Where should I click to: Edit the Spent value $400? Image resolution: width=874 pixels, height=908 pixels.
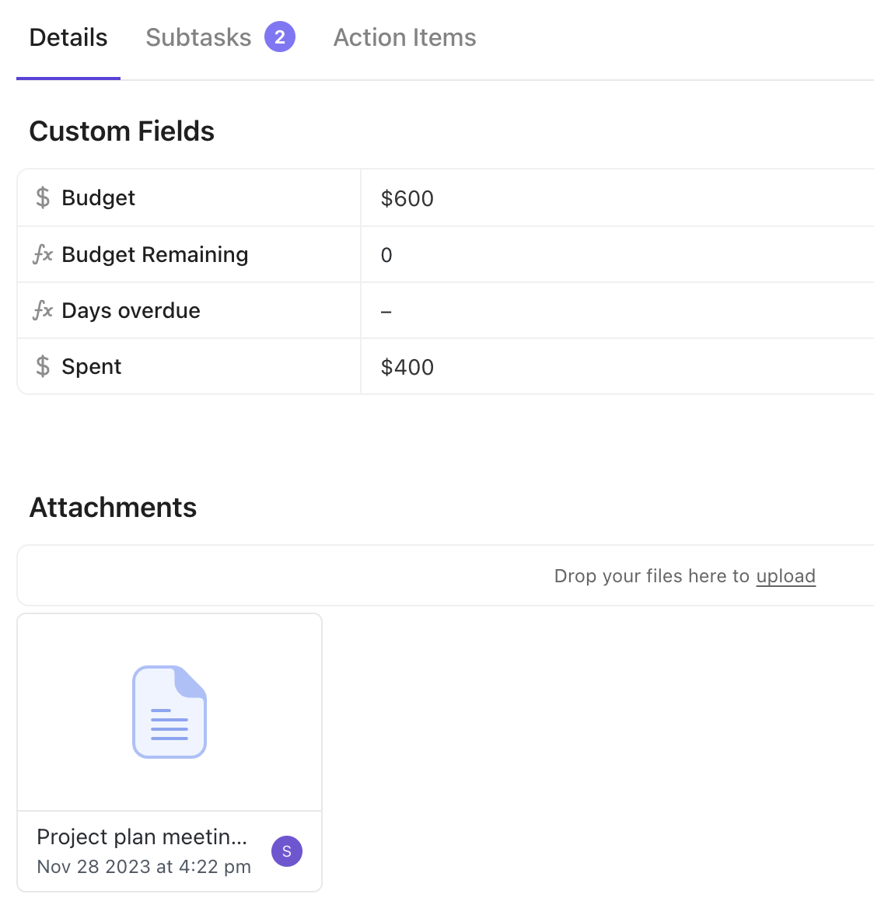(x=407, y=367)
